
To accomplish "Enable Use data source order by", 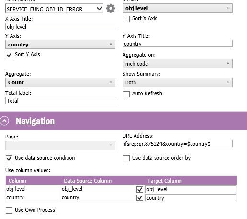I will click(126, 158).
